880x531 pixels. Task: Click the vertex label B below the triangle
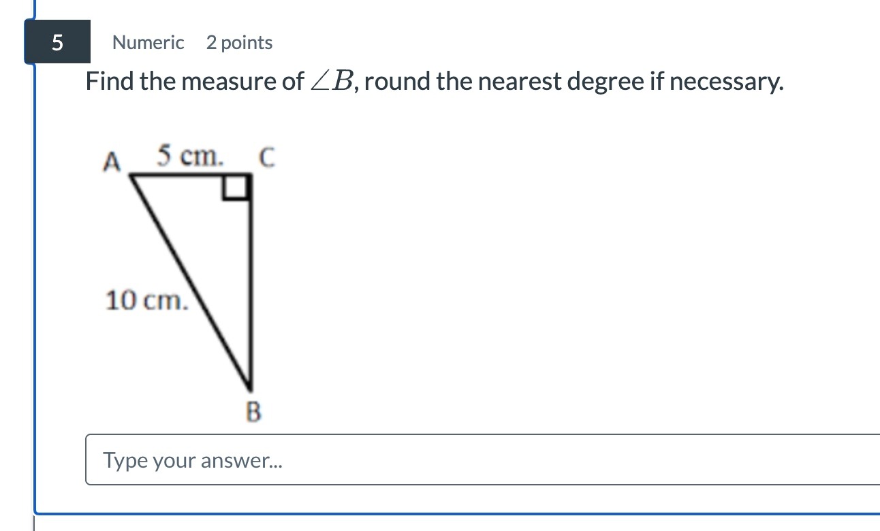tap(252, 412)
